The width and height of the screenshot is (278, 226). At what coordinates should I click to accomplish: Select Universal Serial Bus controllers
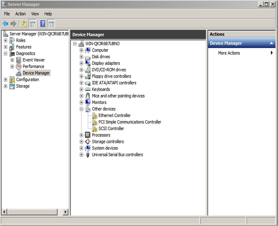coord(117,155)
